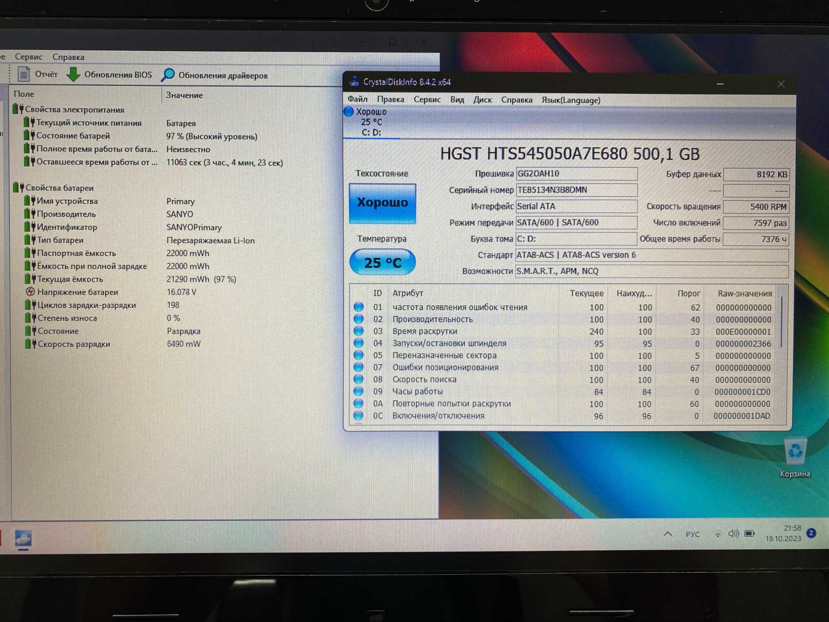Click status dot for 07 Ошибки позиционирования
Screen dimensions: 829x622
[x=359, y=367]
